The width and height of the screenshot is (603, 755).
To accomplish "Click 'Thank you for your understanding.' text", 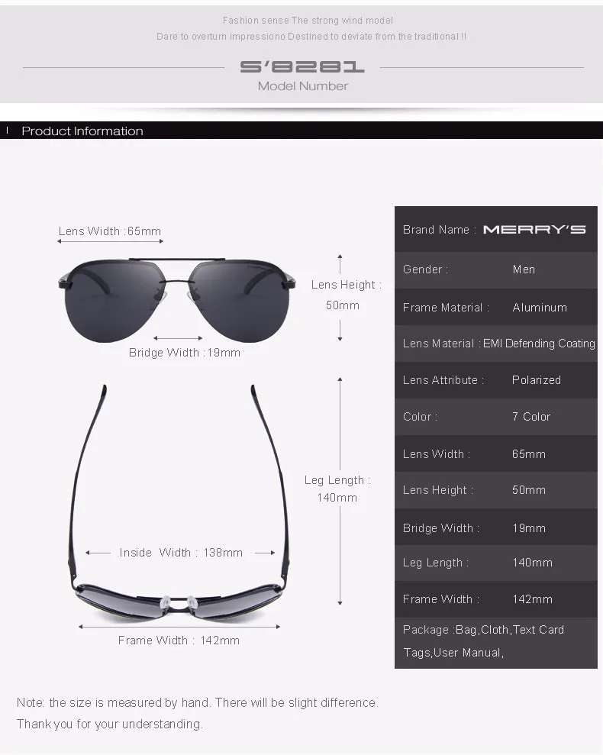I will coord(110,724).
